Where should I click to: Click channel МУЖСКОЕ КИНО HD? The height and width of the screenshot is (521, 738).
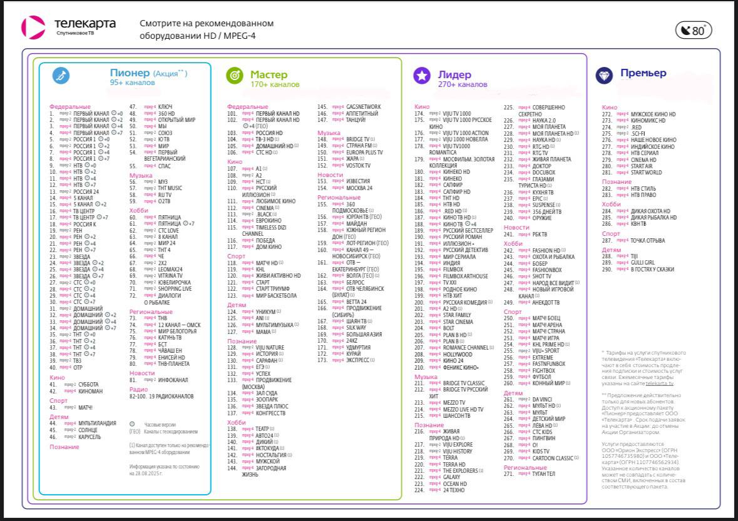[653, 114]
